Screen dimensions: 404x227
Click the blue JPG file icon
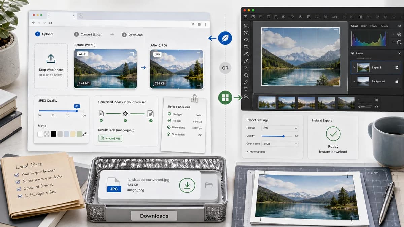(114, 186)
